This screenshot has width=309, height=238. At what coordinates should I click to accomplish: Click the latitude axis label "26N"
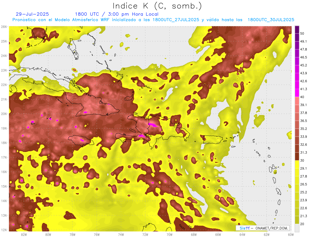tap(4, 27)
